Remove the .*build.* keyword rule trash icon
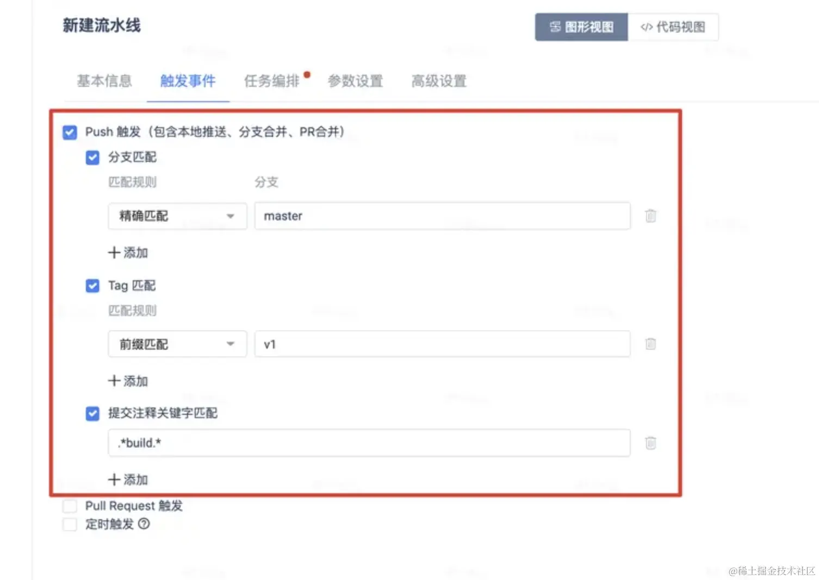The height and width of the screenshot is (580, 819). pyautogui.click(x=650, y=443)
